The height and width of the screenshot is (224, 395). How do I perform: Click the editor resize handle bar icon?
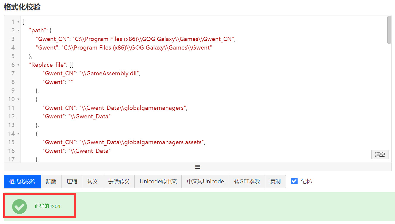click(x=197, y=167)
